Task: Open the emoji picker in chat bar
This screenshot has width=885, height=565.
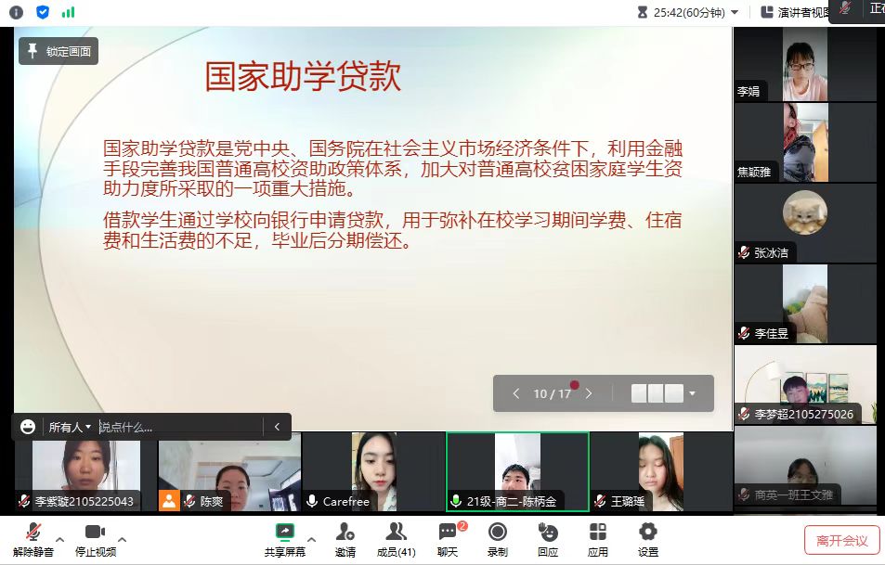Action: point(28,427)
